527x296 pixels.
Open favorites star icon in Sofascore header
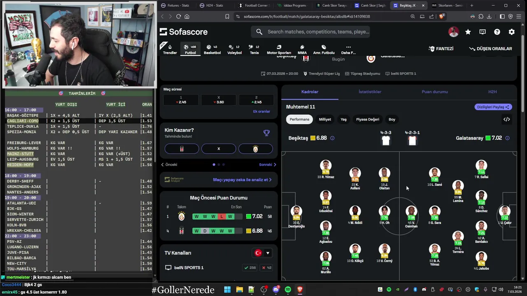468,32
